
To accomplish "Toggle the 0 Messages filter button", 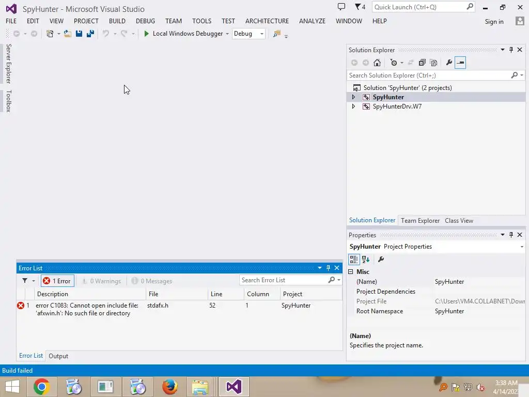I will click(x=152, y=281).
